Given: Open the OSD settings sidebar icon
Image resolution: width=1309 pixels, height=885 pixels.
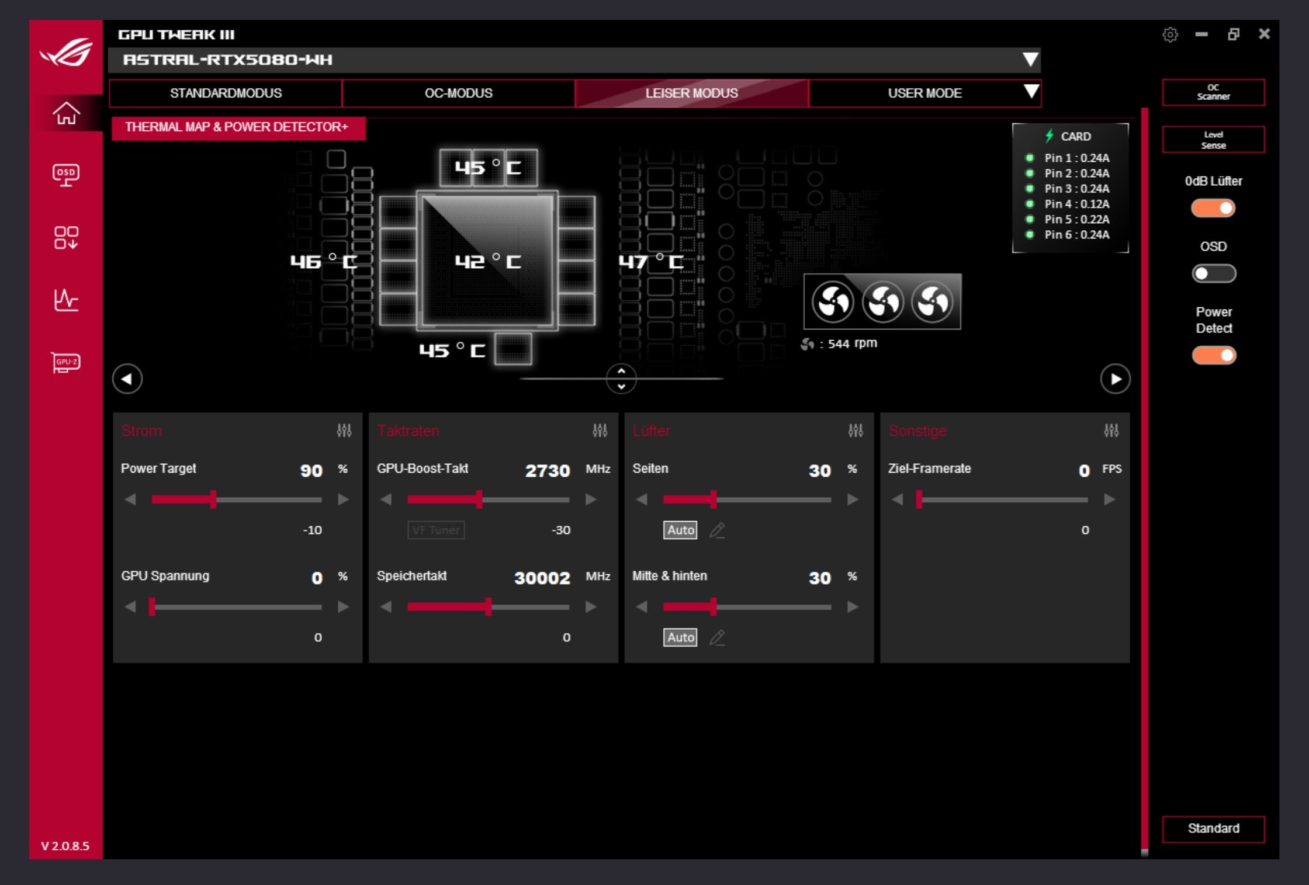Looking at the screenshot, I should pos(66,174).
